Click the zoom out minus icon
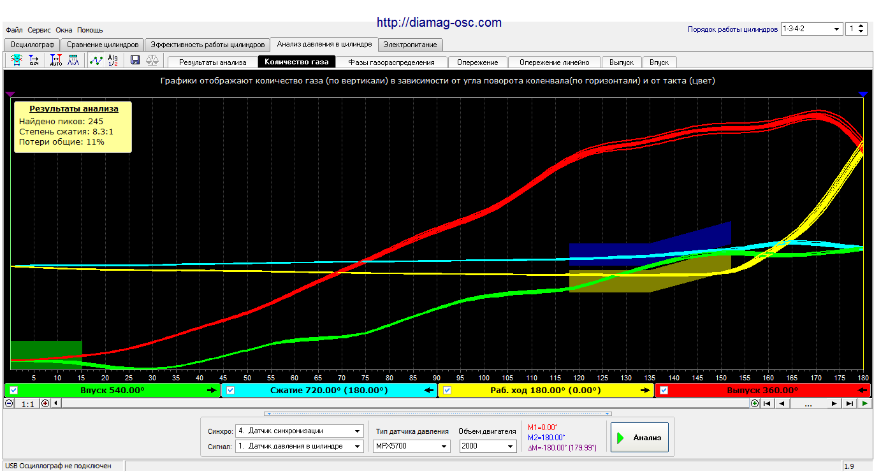 tap(9, 403)
